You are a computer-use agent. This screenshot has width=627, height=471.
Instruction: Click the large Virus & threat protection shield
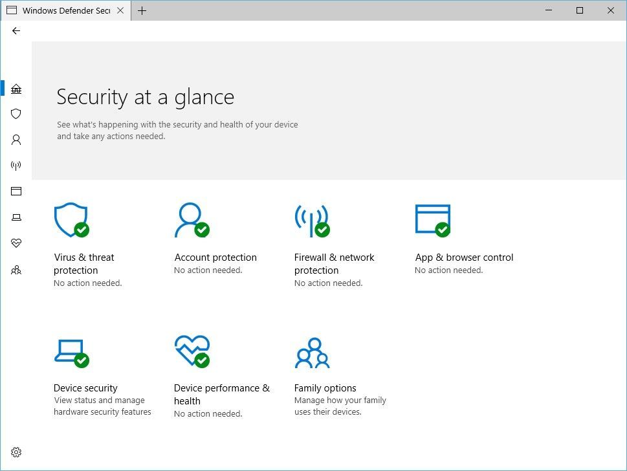[71, 220]
